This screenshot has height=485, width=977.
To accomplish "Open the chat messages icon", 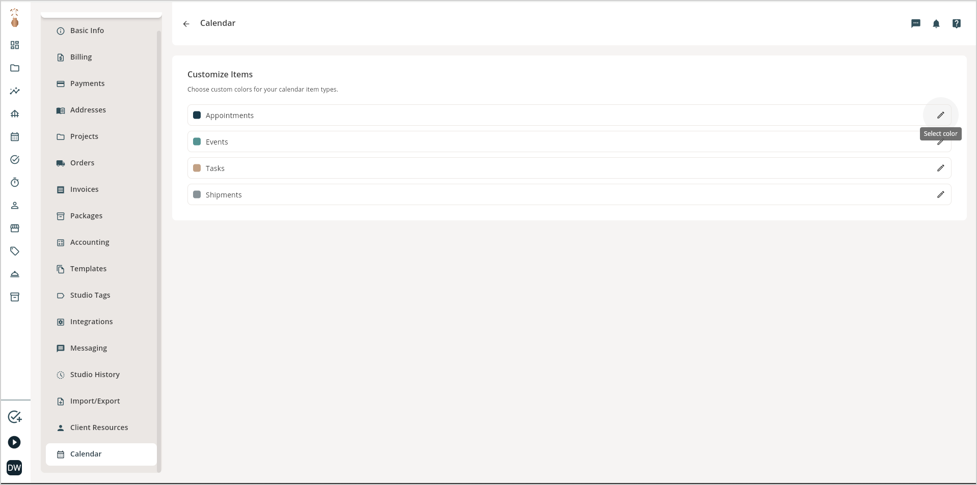I will point(916,23).
